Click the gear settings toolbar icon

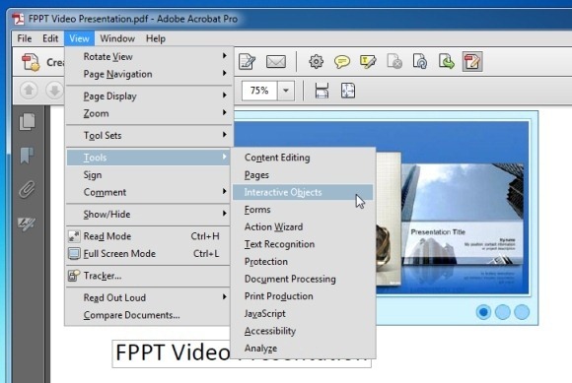(316, 61)
